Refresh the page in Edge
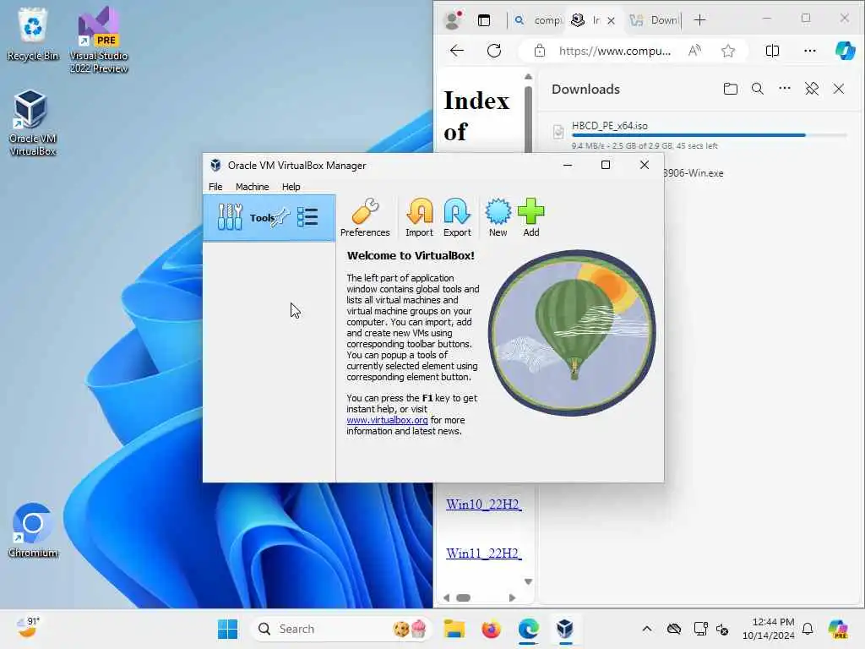 pos(493,51)
